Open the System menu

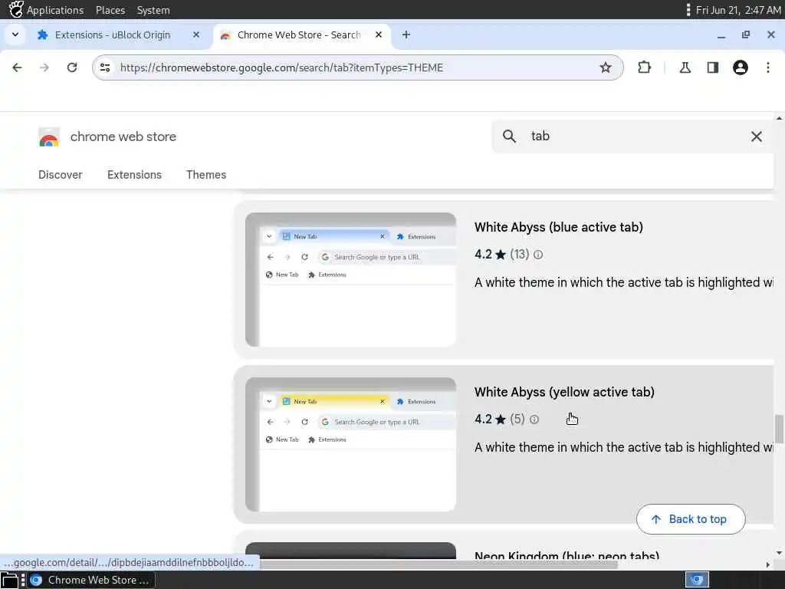click(x=153, y=10)
